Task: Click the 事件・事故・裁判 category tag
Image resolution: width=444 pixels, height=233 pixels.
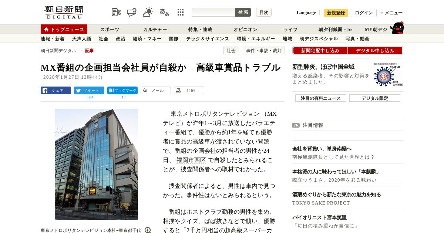Action: click(264, 51)
